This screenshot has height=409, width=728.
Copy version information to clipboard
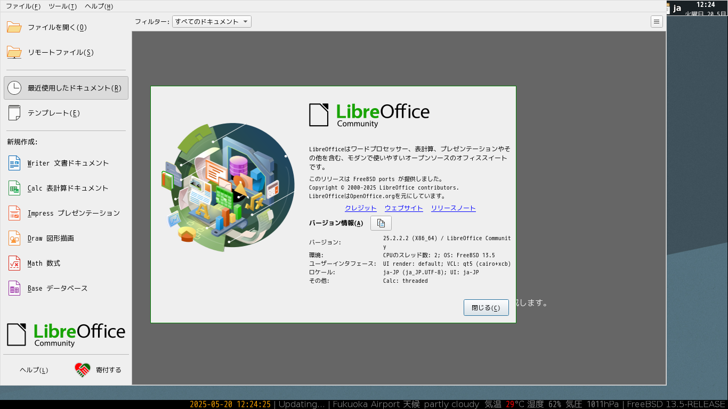tap(381, 223)
